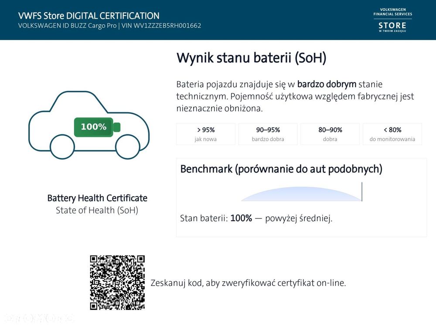The height and width of the screenshot is (327, 436).
Task: Select the '> 95% jak nowa' range box
Action: (206, 134)
